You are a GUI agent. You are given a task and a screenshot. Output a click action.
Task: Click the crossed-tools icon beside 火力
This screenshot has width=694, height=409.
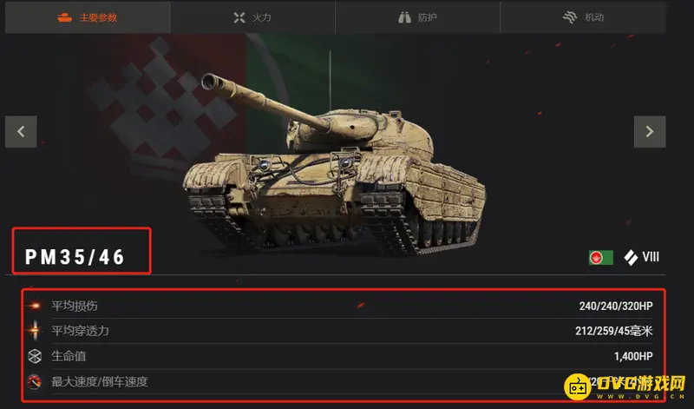[239, 17]
